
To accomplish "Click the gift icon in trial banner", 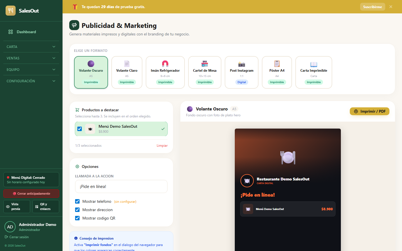I will tap(75, 7).
